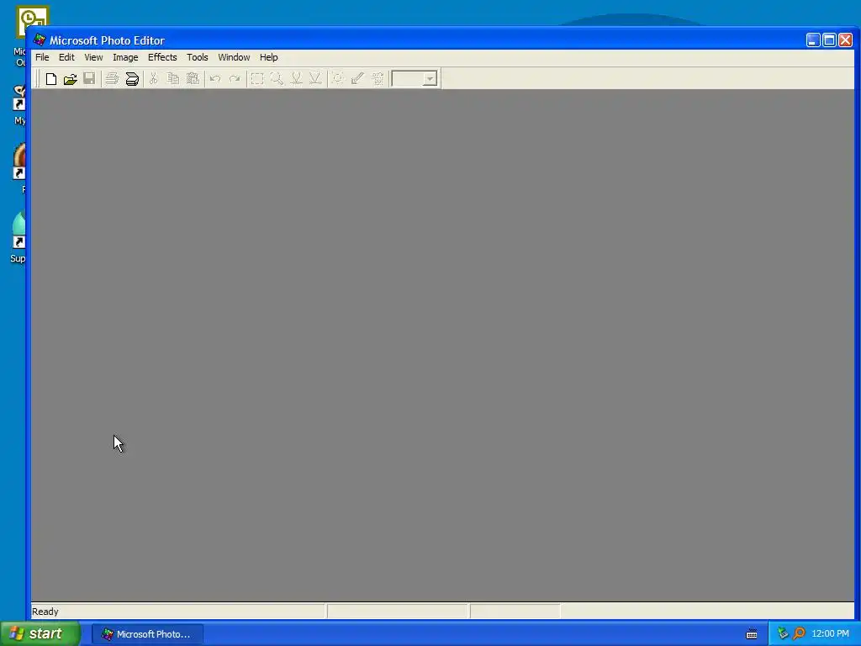Open the View menu

[x=93, y=57]
